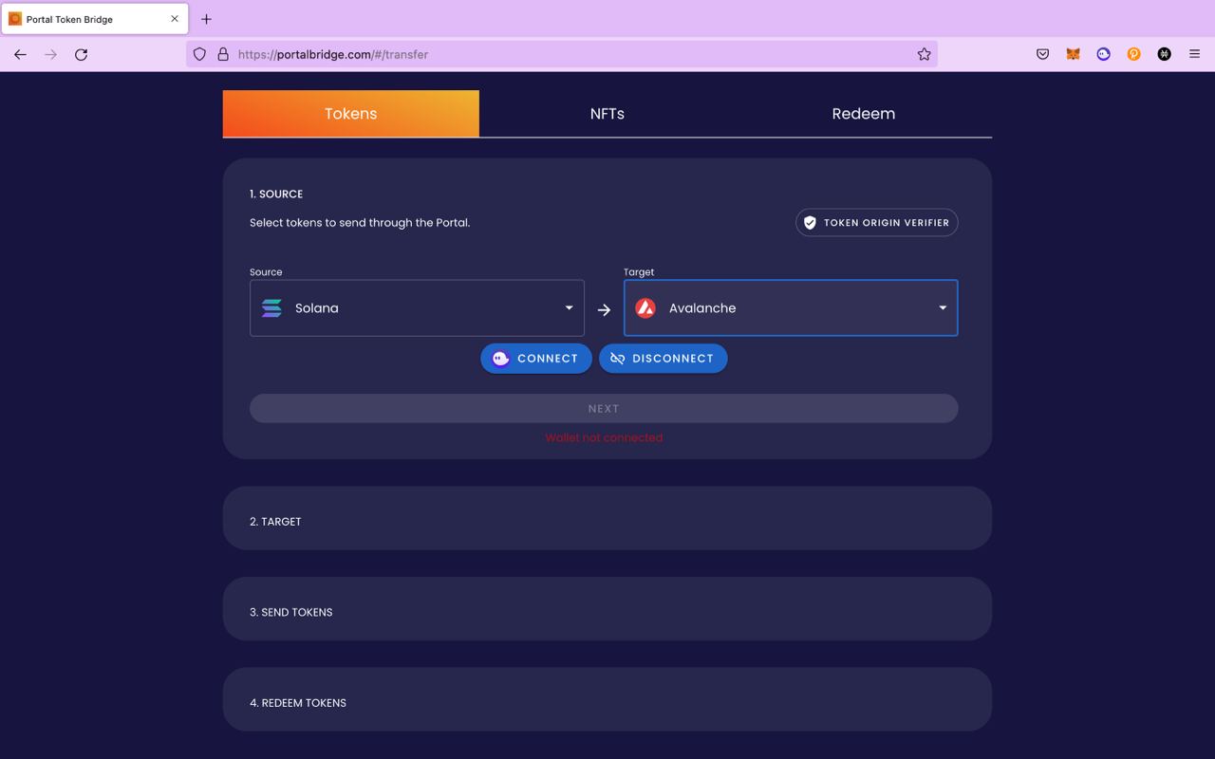Viewport: 1215px width, 759px height.
Task: Click the swap arrow between Source and Target
Action: [x=604, y=310]
